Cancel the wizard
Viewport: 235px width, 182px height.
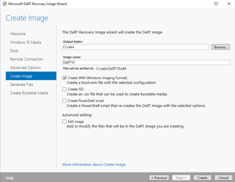[x=223, y=178]
